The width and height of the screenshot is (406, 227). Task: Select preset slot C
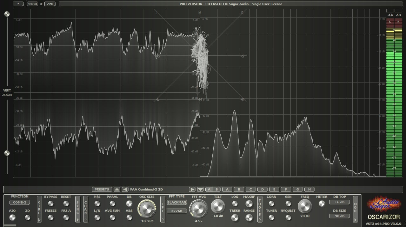[250, 189]
